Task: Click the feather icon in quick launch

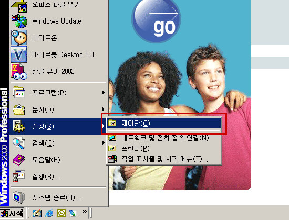Action: (73, 213)
